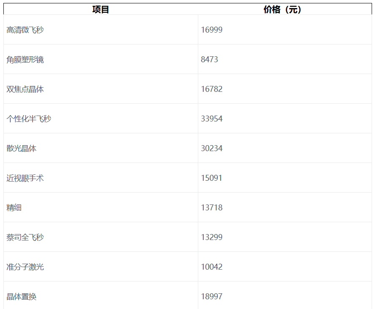Select the 蔡司全飞秒 item
This screenshot has height=309, width=375.
point(25,237)
